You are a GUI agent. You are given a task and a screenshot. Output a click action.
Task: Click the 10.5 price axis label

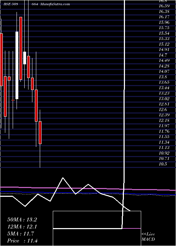point(163,164)
